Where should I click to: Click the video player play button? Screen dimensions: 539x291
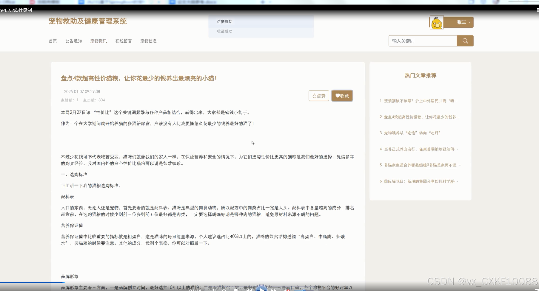(261, 288)
